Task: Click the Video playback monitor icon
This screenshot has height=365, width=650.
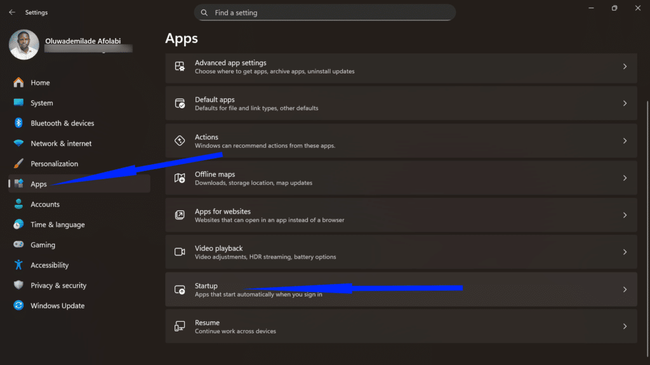Action: point(180,252)
